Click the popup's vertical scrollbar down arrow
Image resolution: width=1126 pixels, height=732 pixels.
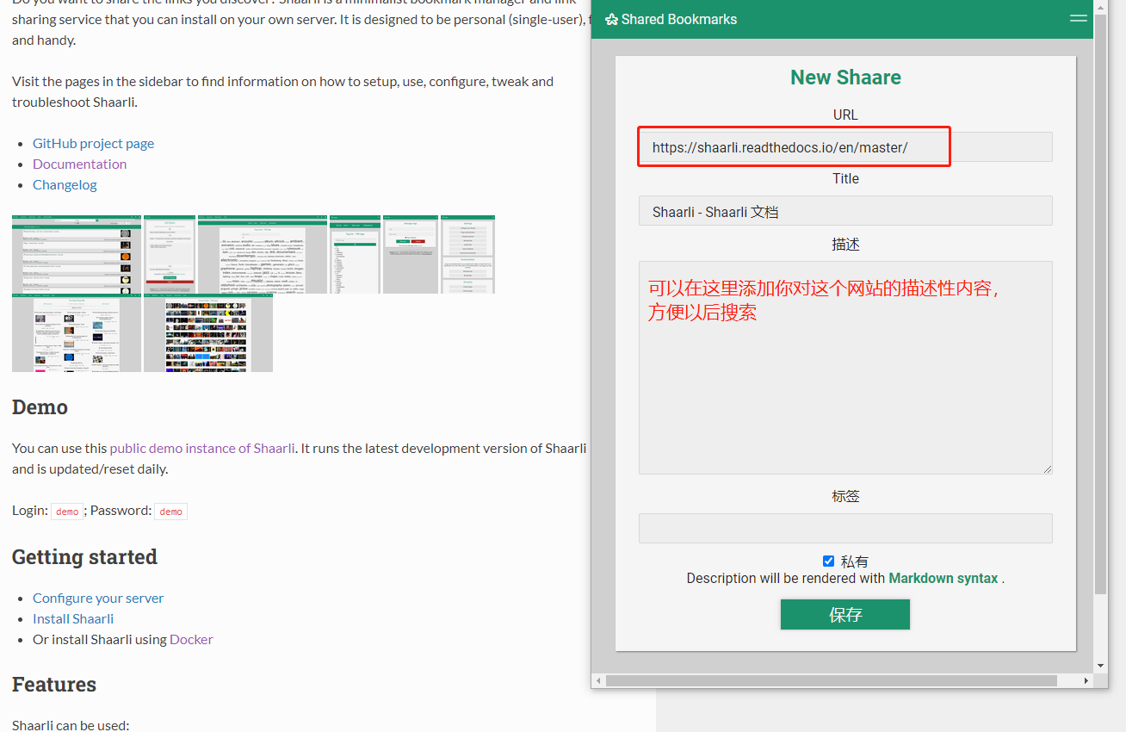(1100, 666)
